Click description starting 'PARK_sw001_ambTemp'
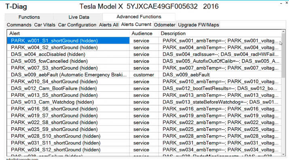The height and width of the screenshot is (160, 289). tap(220, 41)
